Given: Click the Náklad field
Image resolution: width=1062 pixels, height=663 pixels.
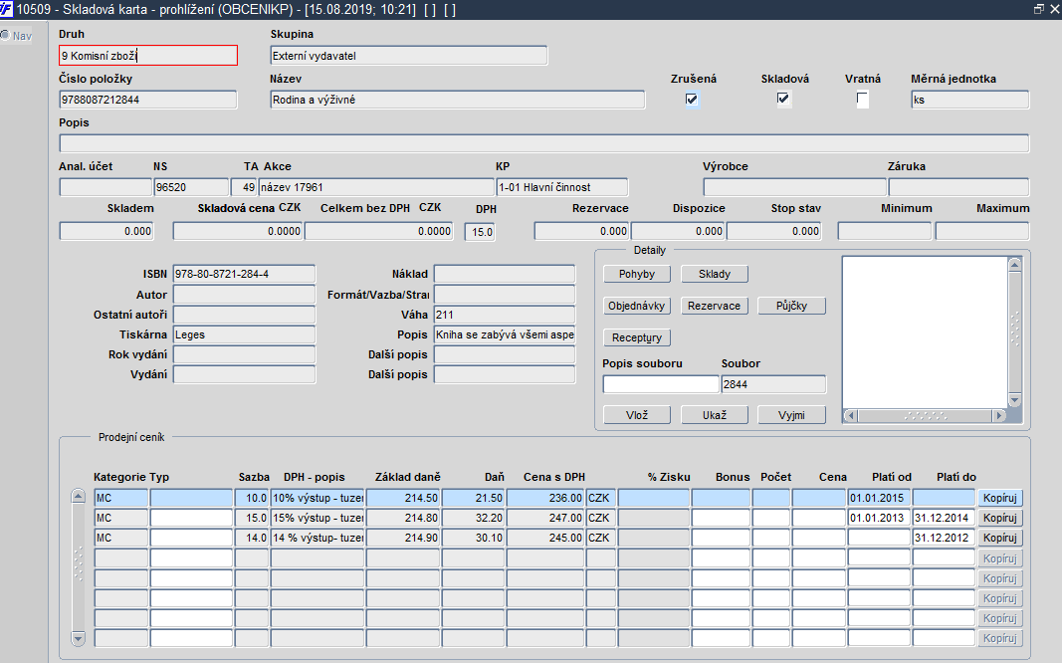Looking at the screenshot, I should pos(505,274).
